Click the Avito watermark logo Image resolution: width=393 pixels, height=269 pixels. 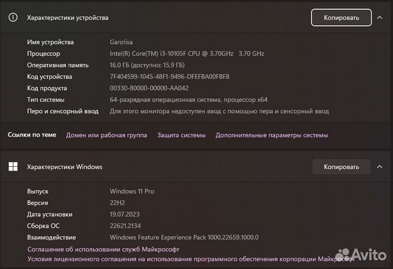[x=360, y=255]
